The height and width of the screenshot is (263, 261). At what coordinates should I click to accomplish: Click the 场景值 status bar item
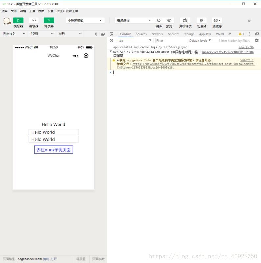click(81, 259)
